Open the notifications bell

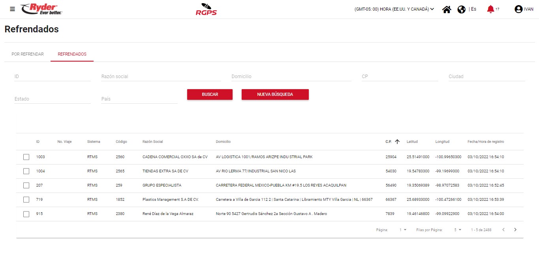490,9
